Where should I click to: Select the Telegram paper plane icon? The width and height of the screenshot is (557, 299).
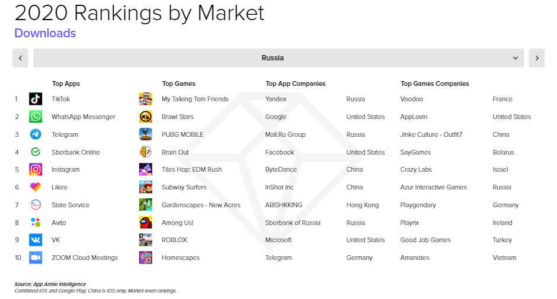[x=36, y=134]
